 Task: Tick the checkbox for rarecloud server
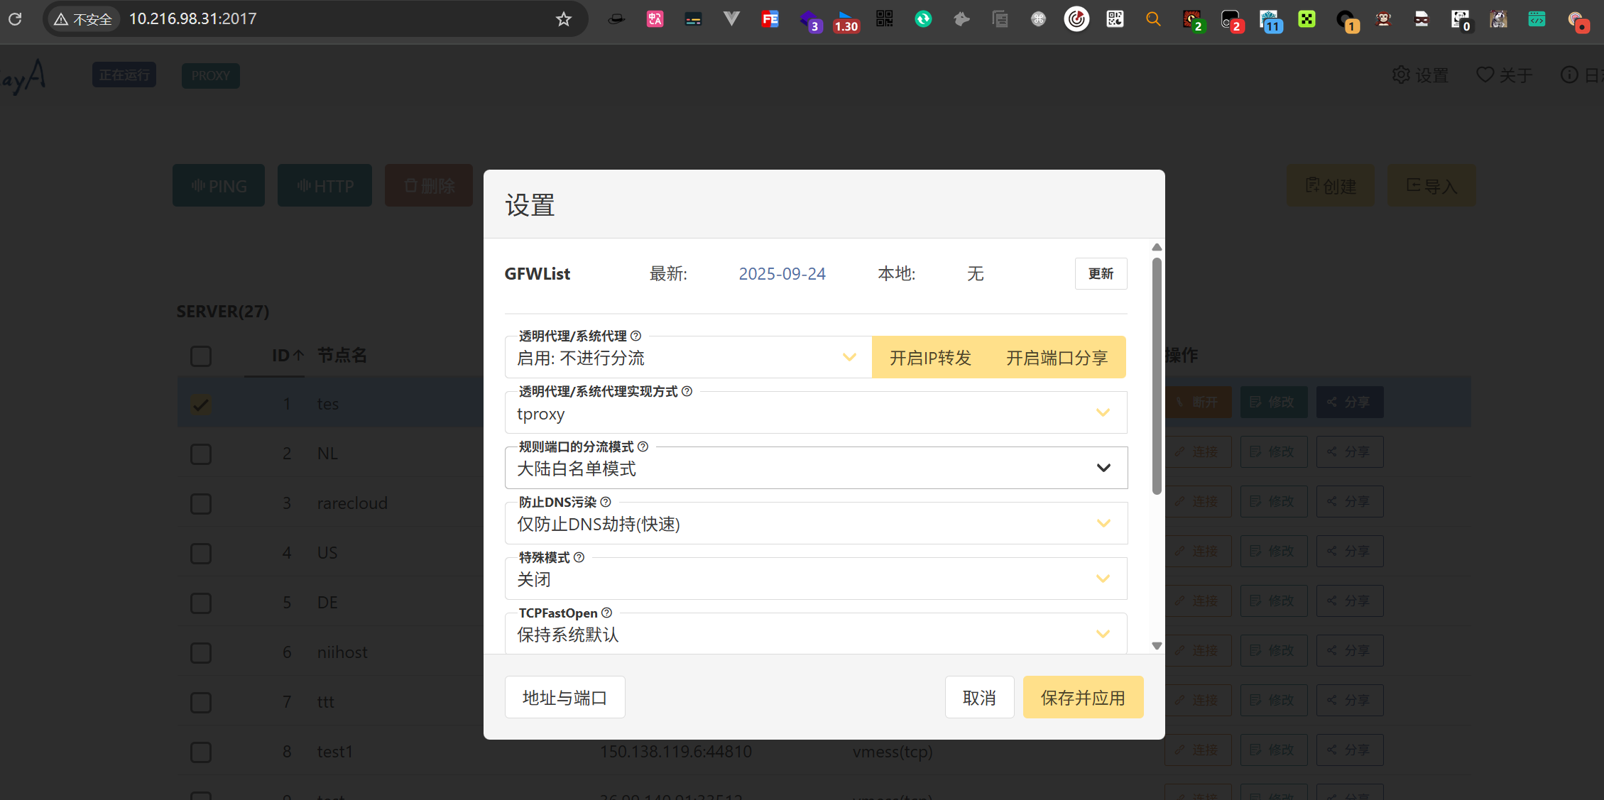pos(201,503)
